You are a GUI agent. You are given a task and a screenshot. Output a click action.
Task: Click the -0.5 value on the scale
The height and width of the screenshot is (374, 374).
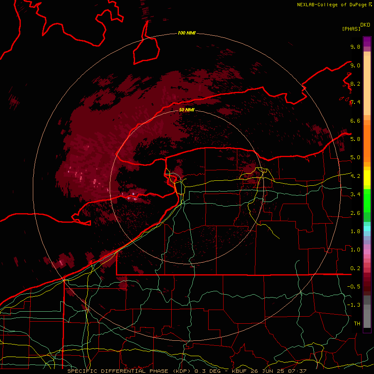pyautogui.click(x=354, y=286)
